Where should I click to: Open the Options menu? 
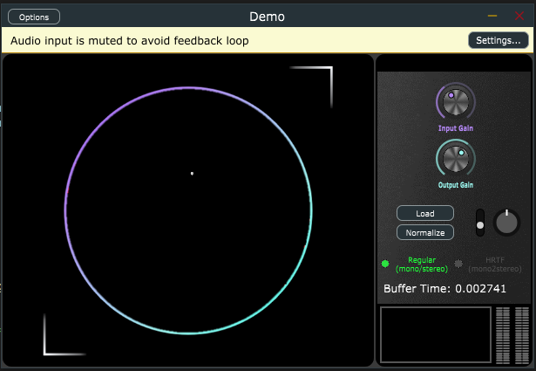34,17
